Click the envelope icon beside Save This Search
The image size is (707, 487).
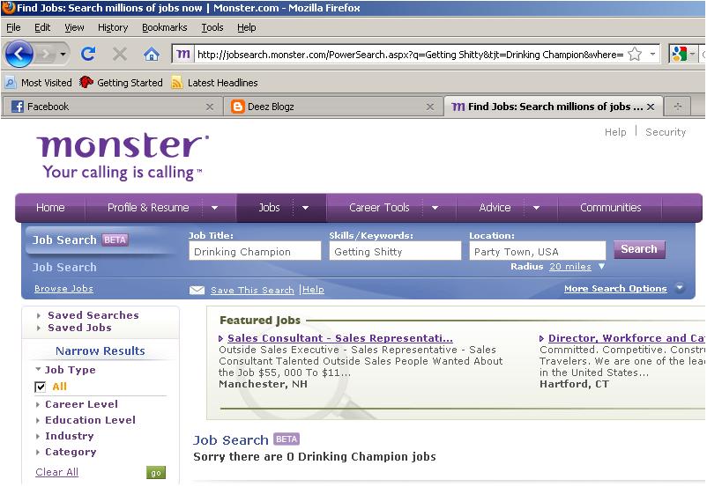coord(197,290)
